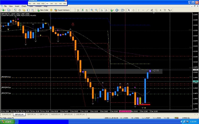Expand the arrows objects dropdown arrow

171,10
